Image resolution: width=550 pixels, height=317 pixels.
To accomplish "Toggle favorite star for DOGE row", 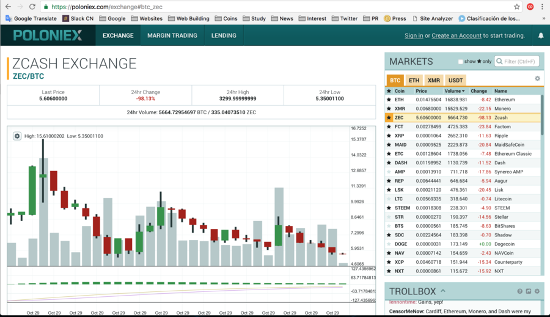I will tap(389, 244).
